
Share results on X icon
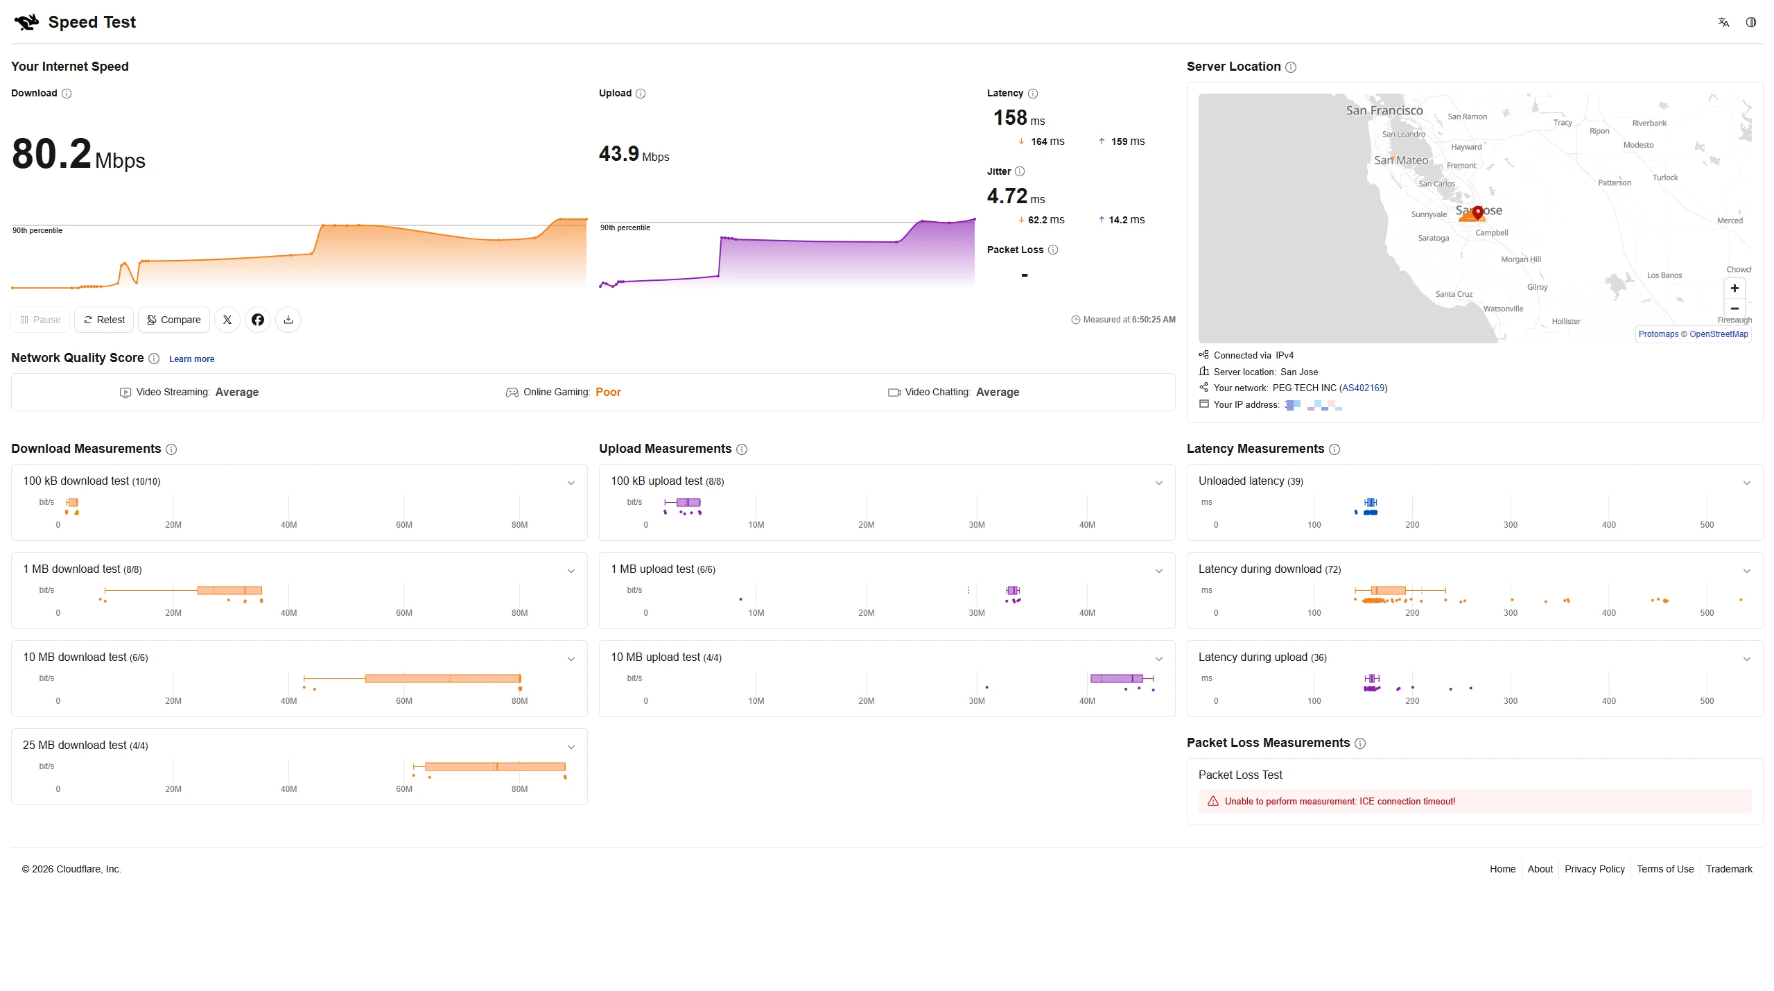pos(227,320)
